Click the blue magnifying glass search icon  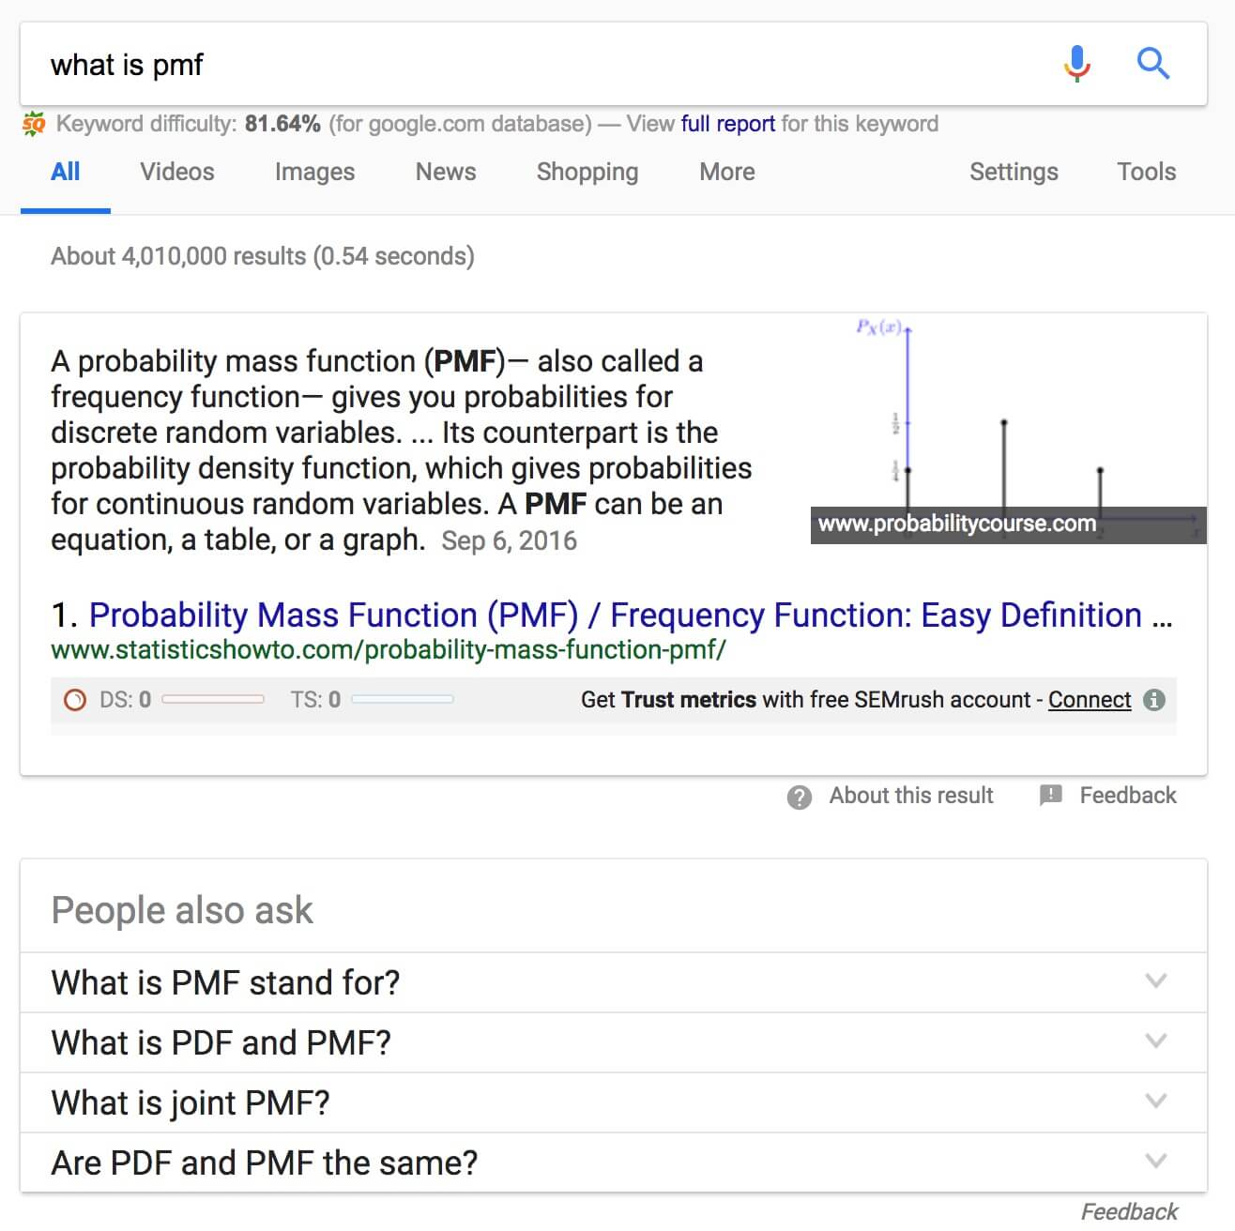(x=1152, y=64)
